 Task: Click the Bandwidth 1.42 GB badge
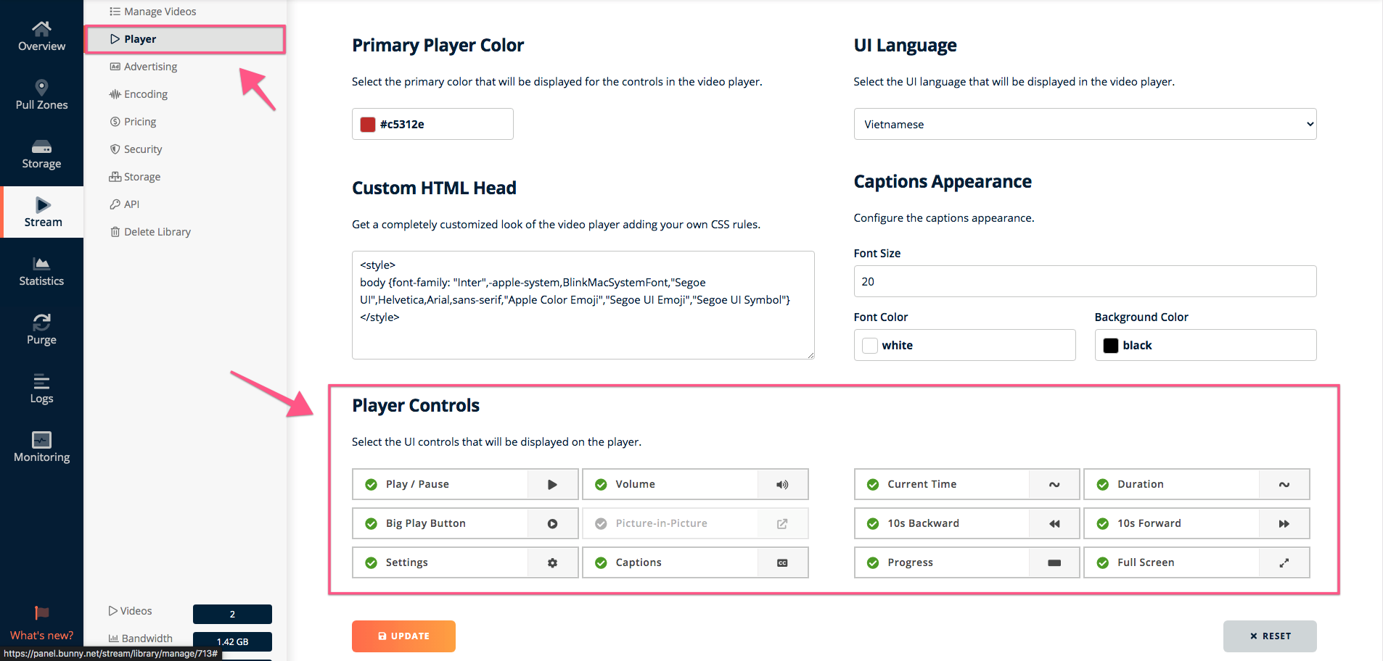pos(232,641)
